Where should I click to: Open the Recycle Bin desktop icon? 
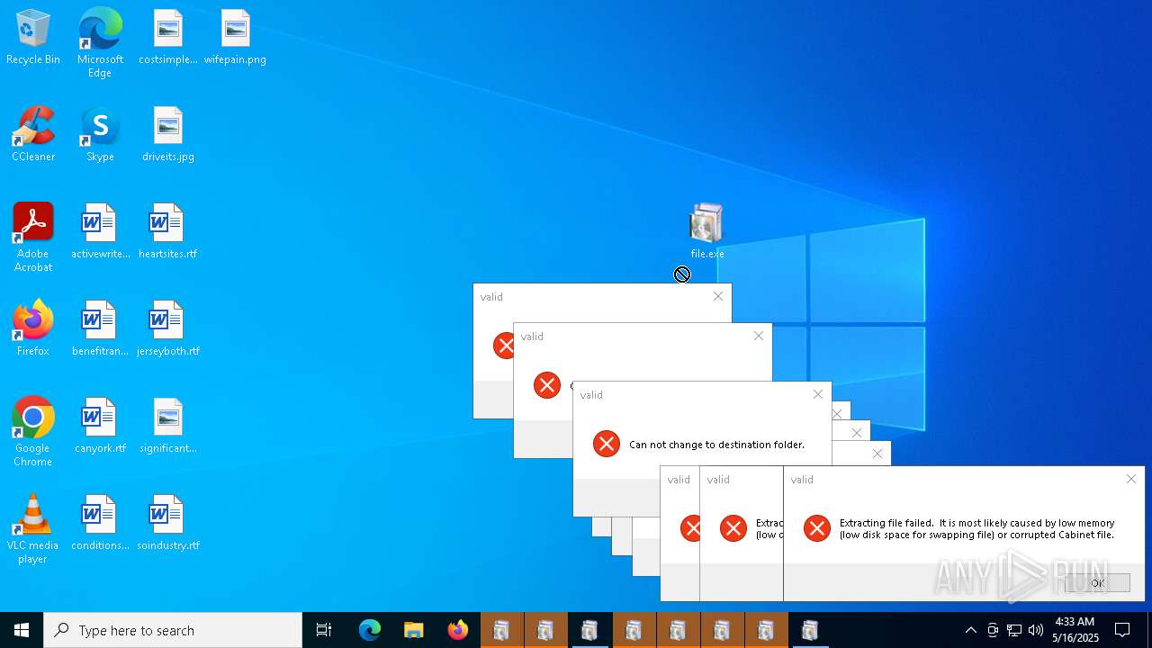[33, 38]
